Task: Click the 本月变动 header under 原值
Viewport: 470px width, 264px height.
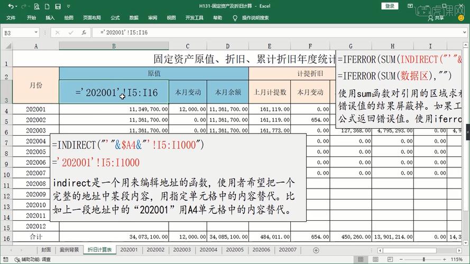Action: pyautogui.click(x=188, y=92)
